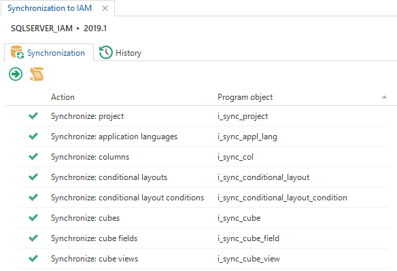The height and width of the screenshot is (271, 397).
Task: Switch to the Synchronization tab
Action: [x=49, y=52]
